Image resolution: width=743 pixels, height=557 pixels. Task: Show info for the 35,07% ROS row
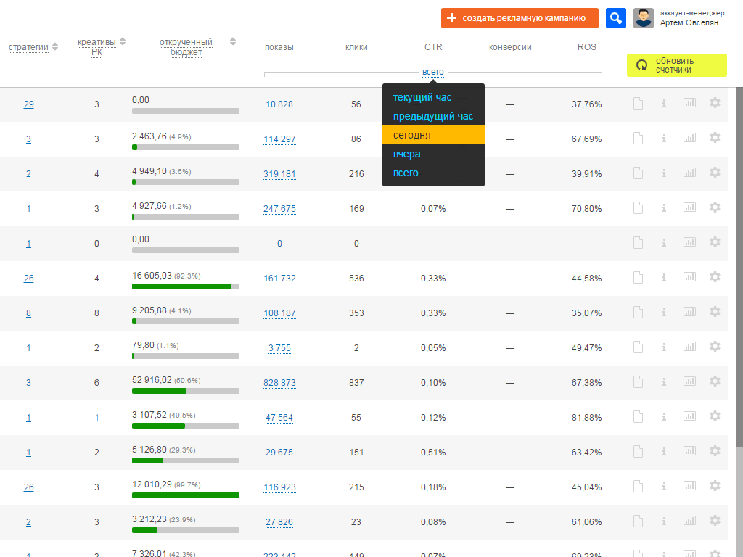click(x=664, y=312)
